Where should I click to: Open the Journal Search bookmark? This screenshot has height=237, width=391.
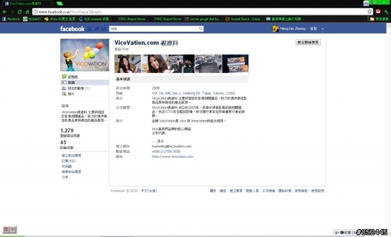pos(244,19)
